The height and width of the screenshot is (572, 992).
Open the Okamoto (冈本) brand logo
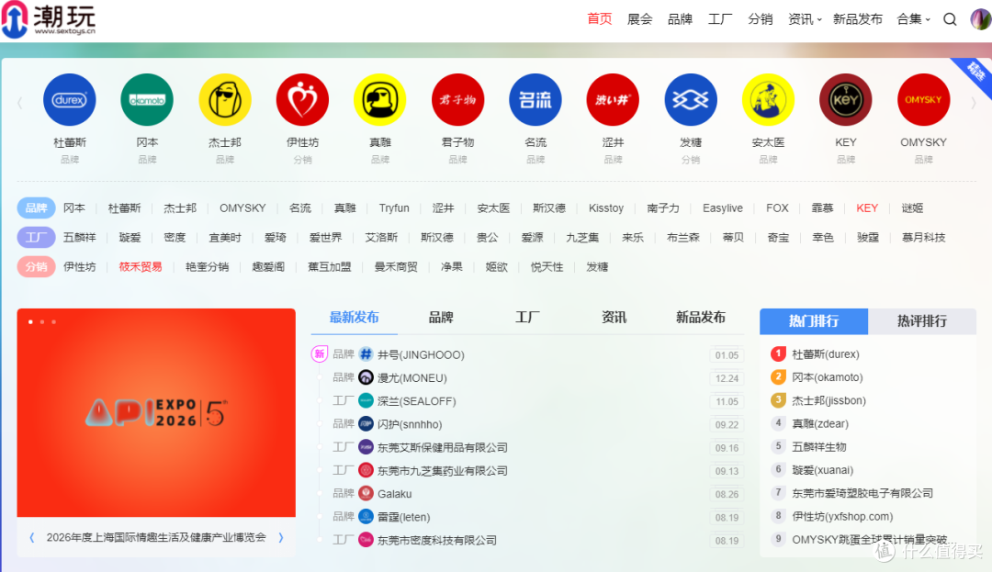[x=147, y=100]
